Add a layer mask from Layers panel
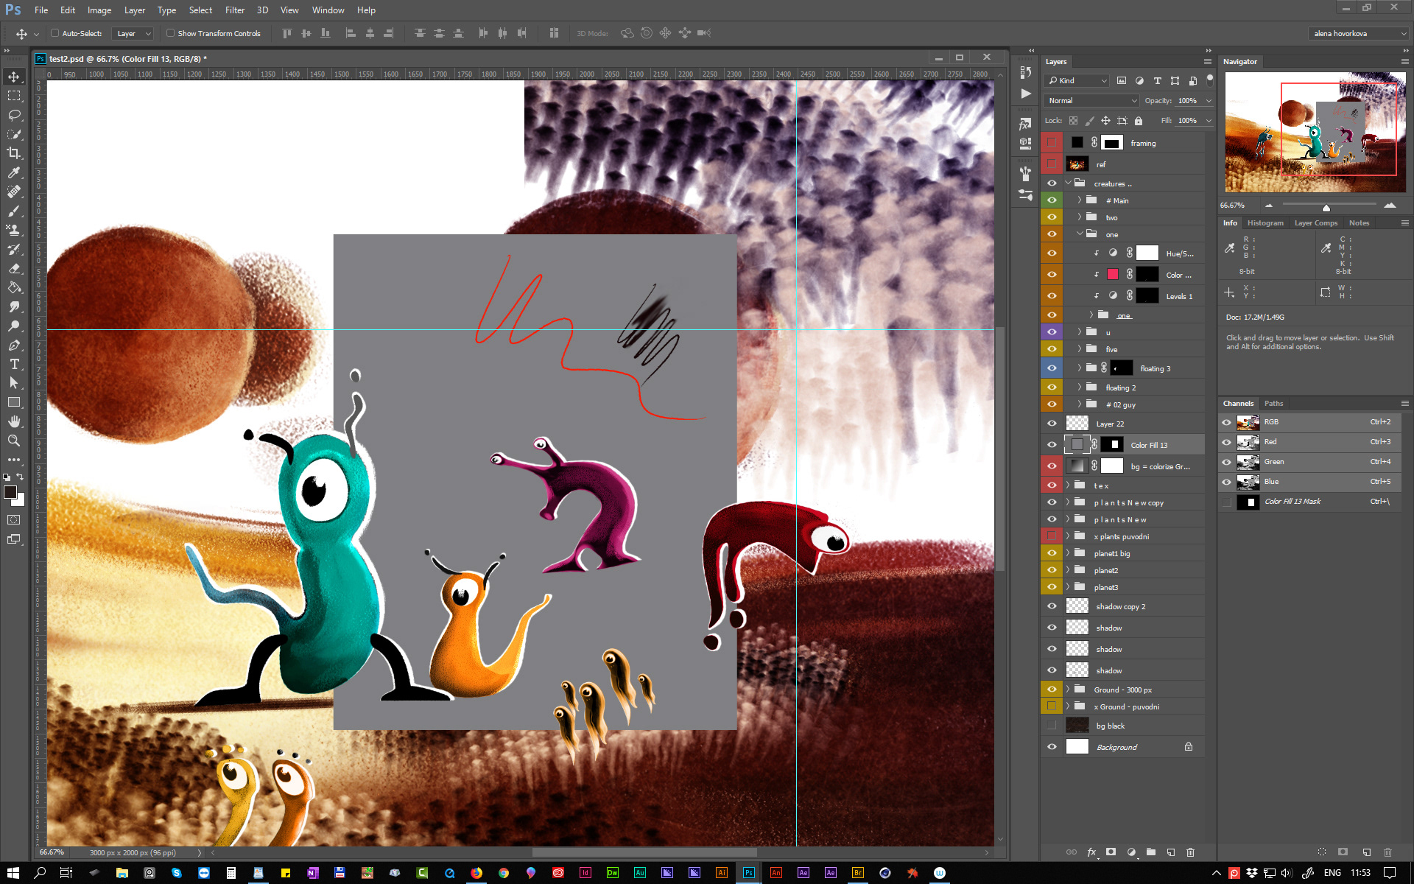This screenshot has height=884, width=1414. 1111,852
